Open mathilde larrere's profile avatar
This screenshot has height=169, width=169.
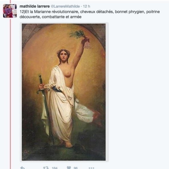[x=10, y=11]
